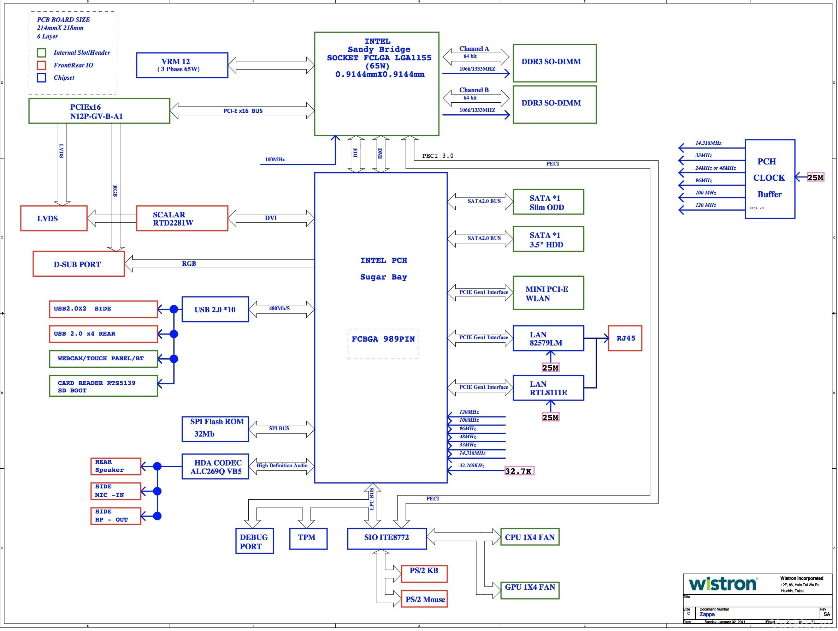This screenshot has height=631, width=838.
Task: Click the DEBUG PORT block
Action: pos(255,541)
